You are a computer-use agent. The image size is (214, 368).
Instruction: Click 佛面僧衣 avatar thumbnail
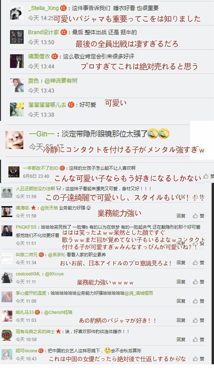(x=17, y=61)
